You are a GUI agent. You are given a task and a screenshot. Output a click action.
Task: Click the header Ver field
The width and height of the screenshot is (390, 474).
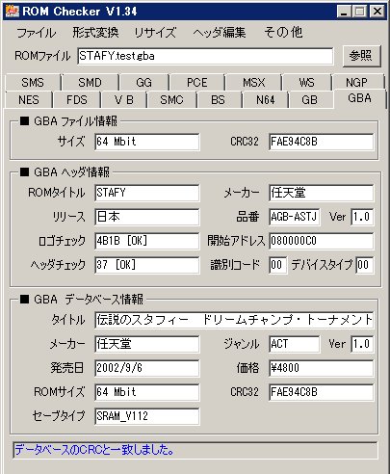pos(362,217)
